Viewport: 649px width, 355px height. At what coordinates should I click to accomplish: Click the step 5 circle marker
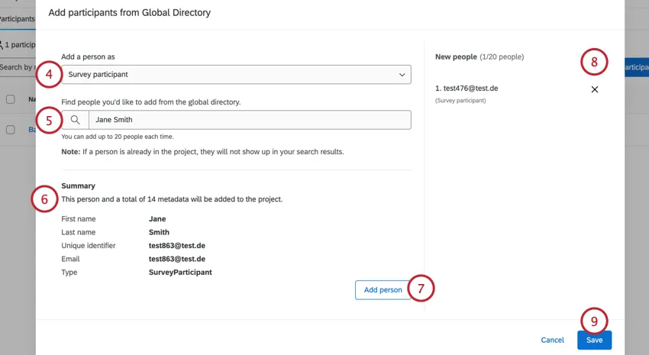click(x=48, y=120)
